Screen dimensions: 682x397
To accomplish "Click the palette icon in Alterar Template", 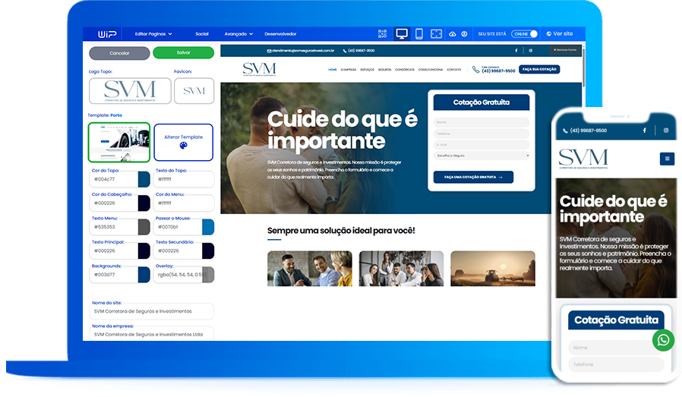I will [x=184, y=145].
